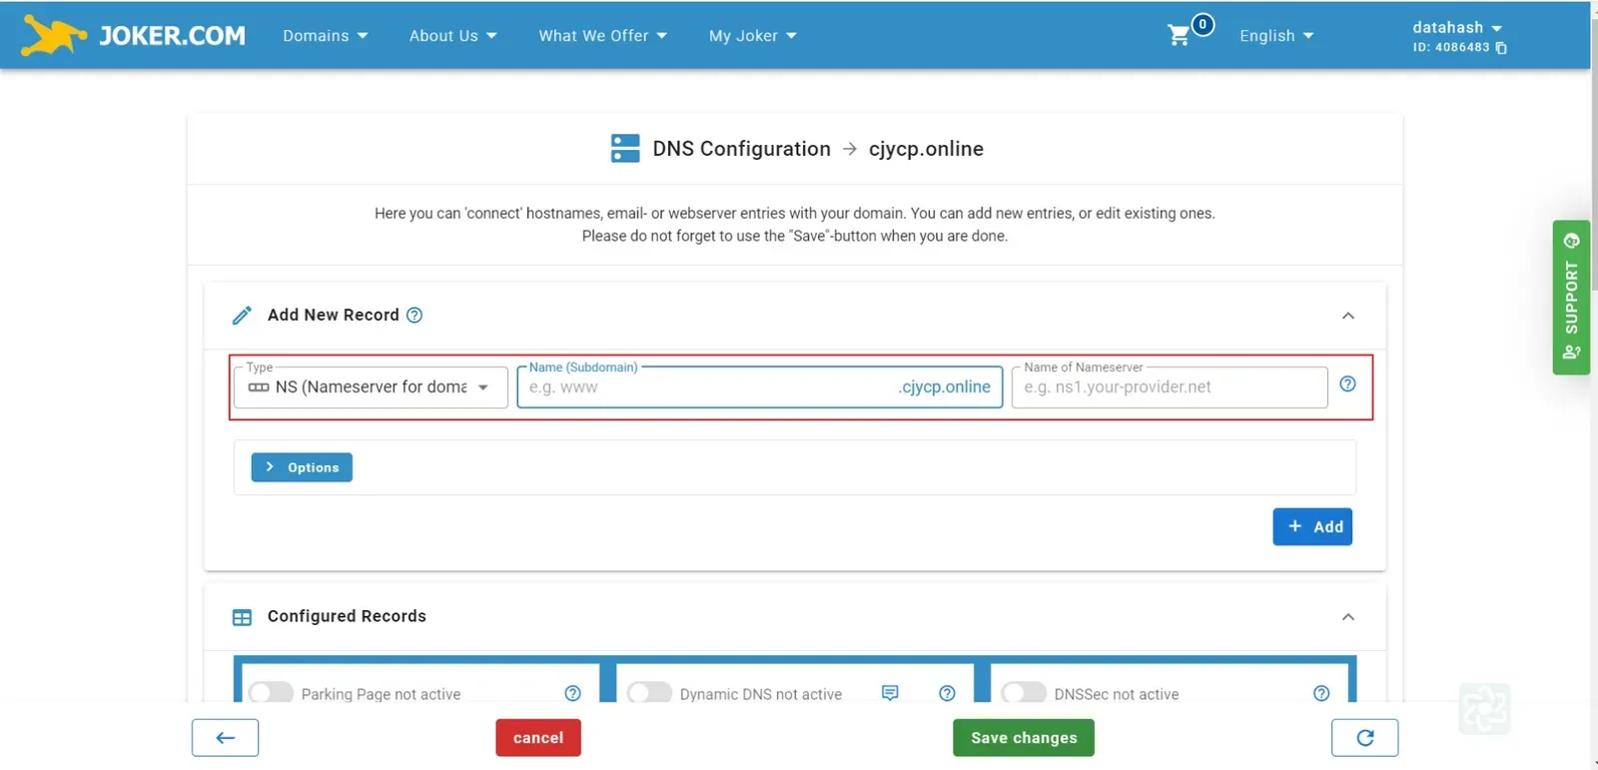
Task: Toggle the DNSSec switch
Action: tap(1024, 692)
